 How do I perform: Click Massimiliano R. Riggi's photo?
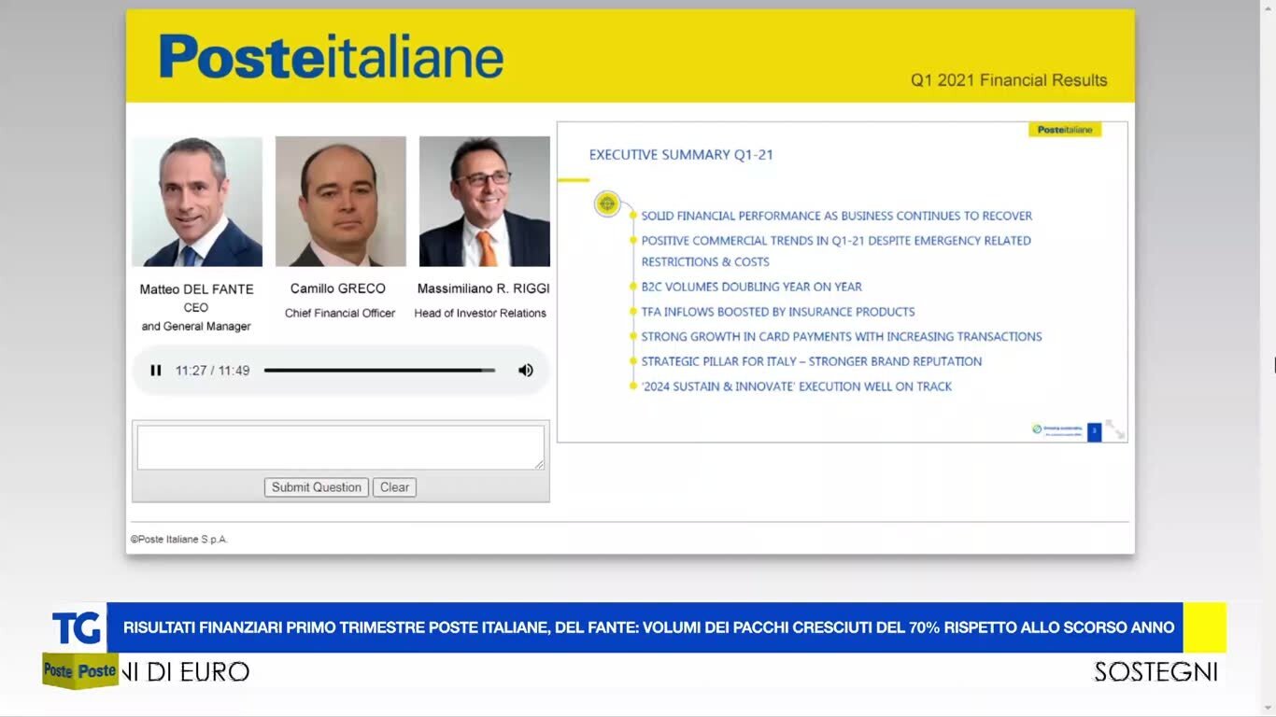tap(484, 202)
